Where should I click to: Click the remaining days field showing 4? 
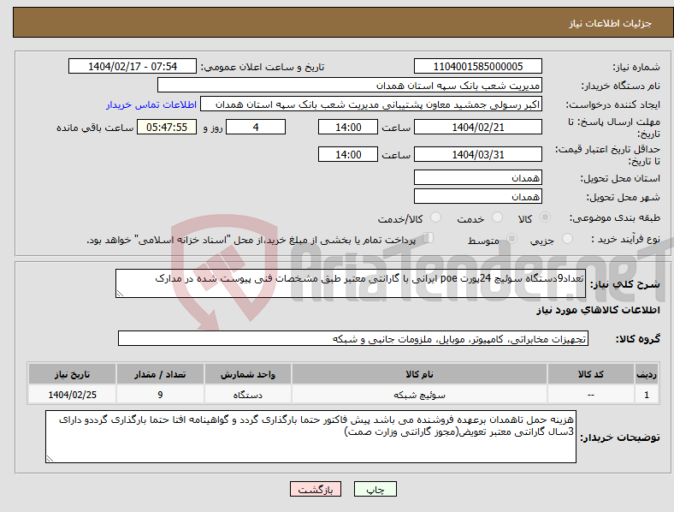point(256,127)
